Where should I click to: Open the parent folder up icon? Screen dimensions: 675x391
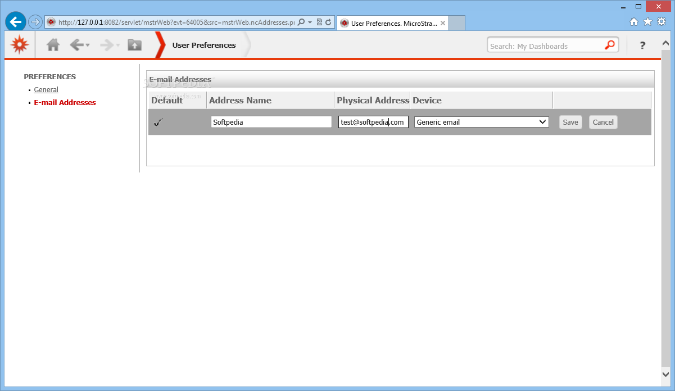pyautogui.click(x=135, y=45)
